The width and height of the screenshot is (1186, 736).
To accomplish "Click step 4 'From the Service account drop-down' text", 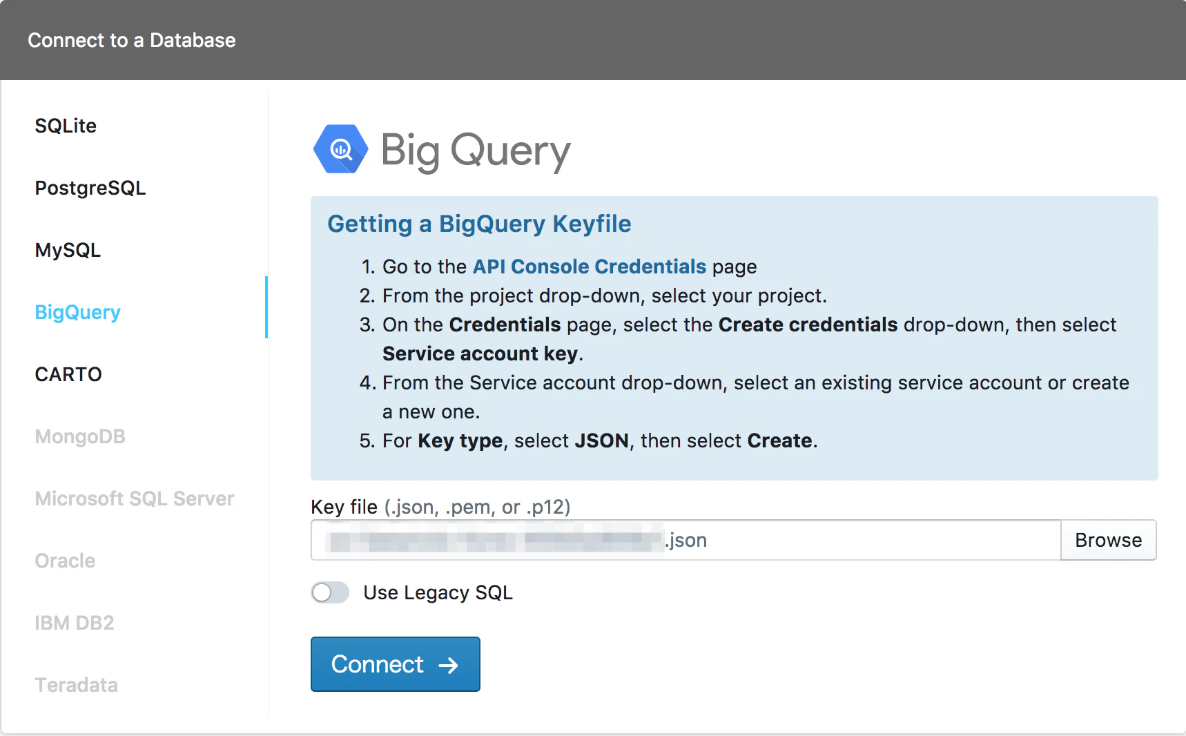I will click(x=756, y=397).
